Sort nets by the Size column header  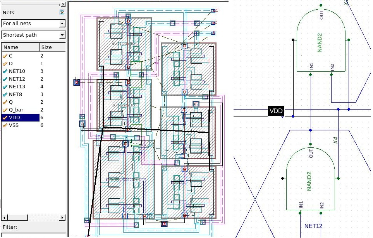[52, 47]
